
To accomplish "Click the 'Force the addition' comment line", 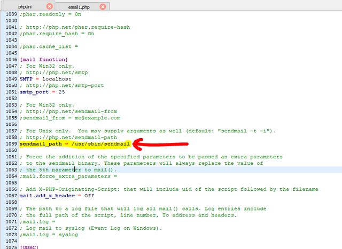I will [151, 157].
